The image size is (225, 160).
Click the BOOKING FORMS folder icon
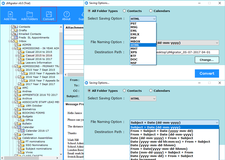pos(19,113)
